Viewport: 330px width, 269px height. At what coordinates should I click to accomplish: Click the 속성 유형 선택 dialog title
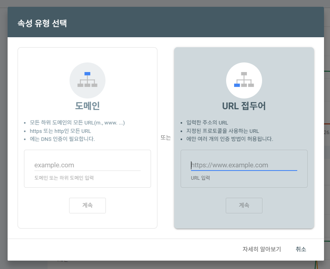click(x=42, y=23)
